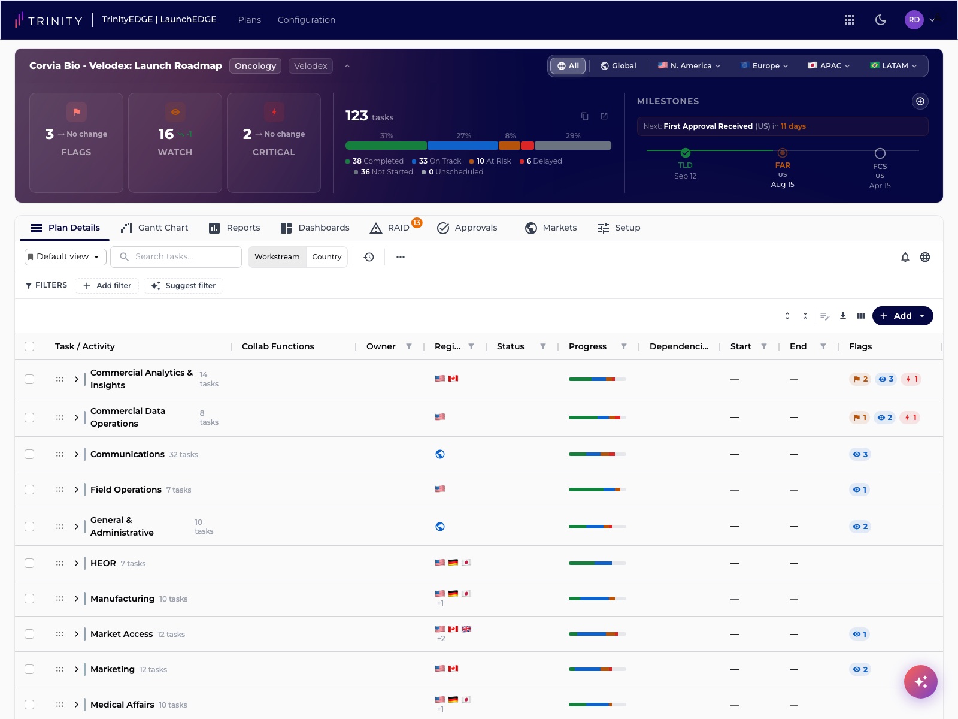Check the Commercial Data Operations row

pyautogui.click(x=29, y=418)
